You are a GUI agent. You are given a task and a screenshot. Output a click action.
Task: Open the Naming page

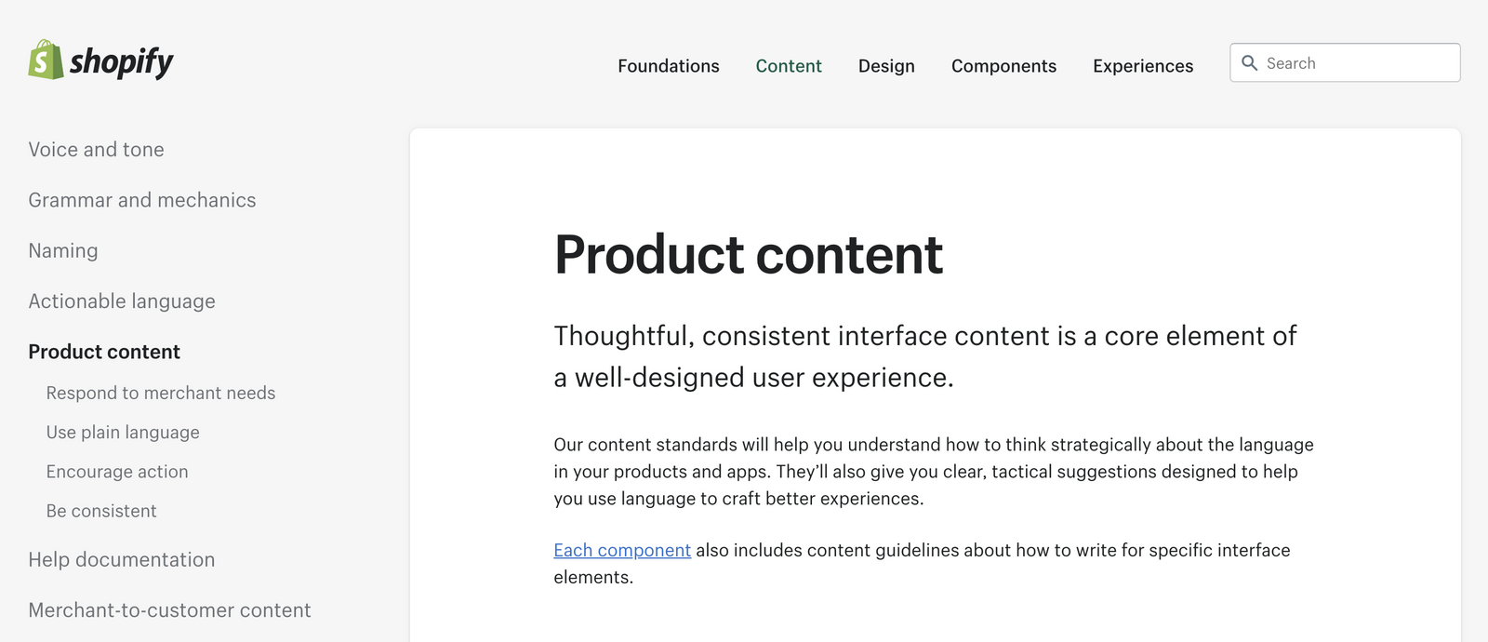pyautogui.click(x=62, y=250)
